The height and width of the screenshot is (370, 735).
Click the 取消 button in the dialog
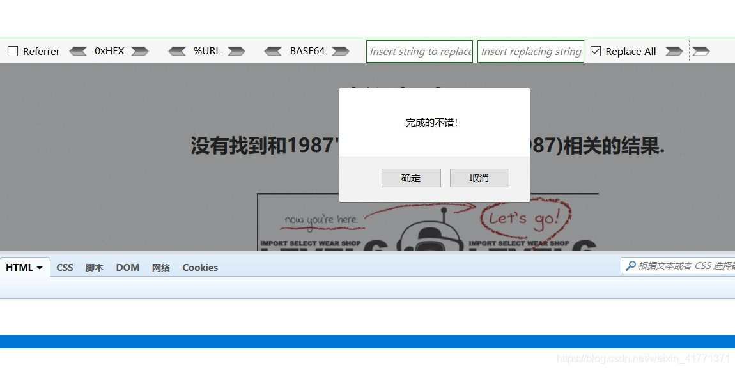[479, 178]
